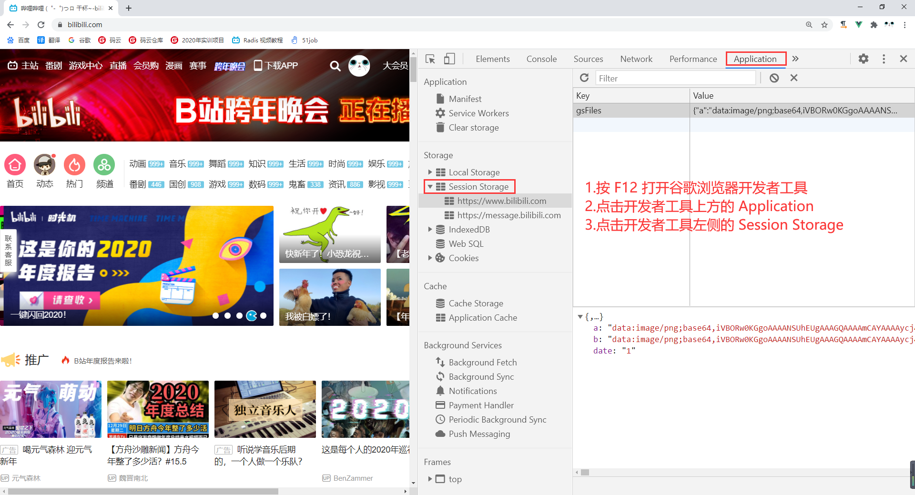Refresh the storage table
915x495 pixels.
click(584, 78)
